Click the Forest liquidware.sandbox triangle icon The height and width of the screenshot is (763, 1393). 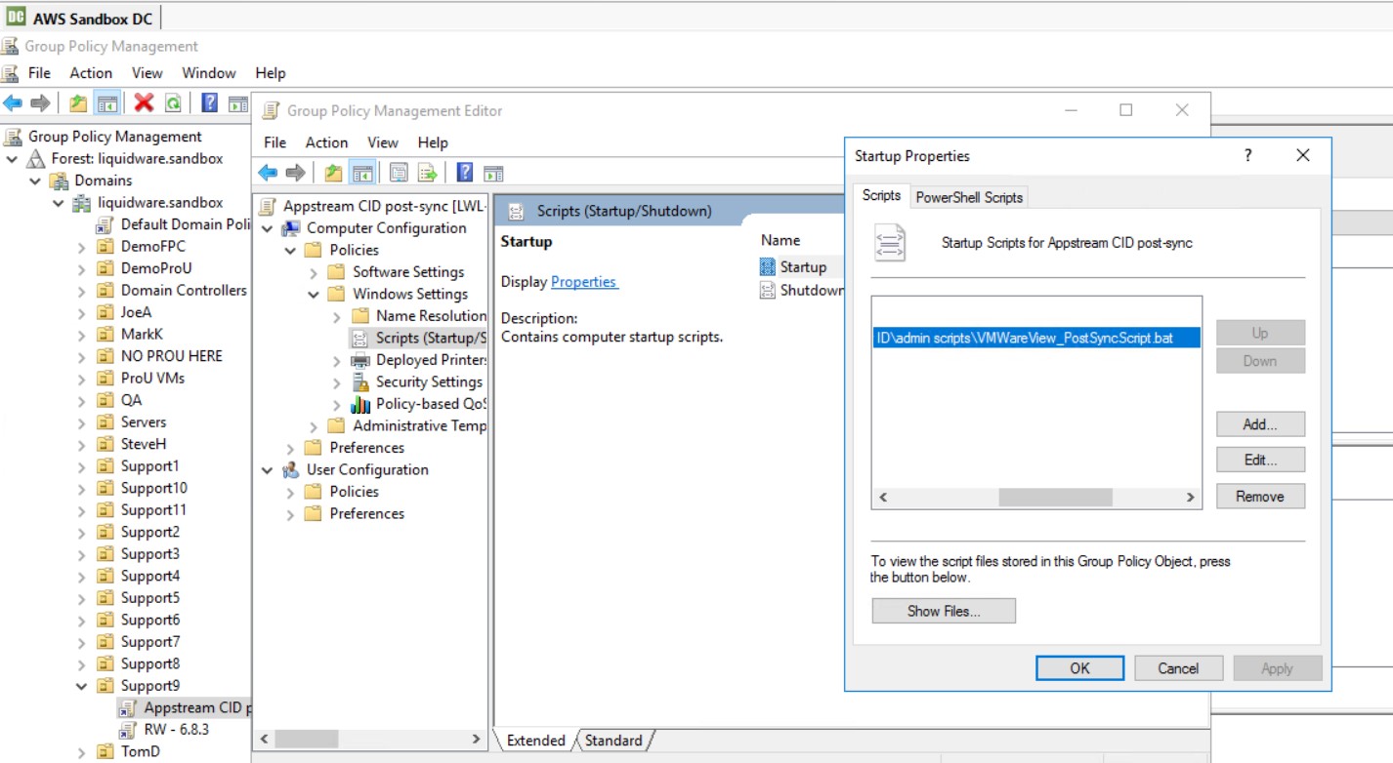(36, 158)
